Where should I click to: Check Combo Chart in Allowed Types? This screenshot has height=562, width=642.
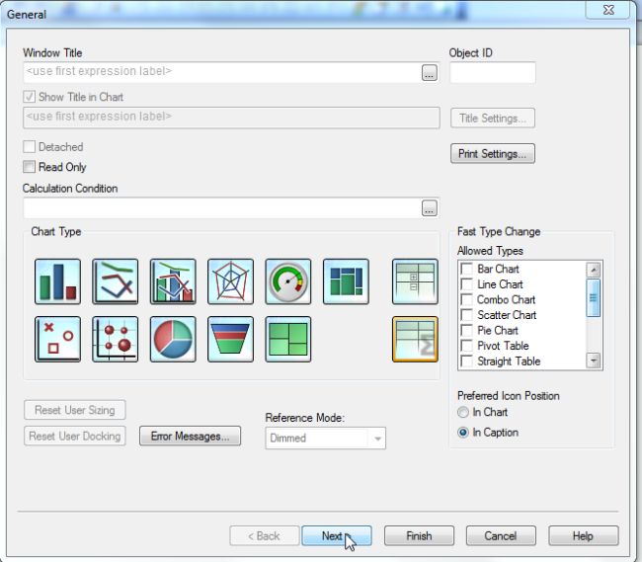(x=467, y=299)
